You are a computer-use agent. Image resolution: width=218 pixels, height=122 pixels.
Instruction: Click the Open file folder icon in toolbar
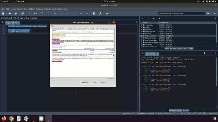coord(10,14)
